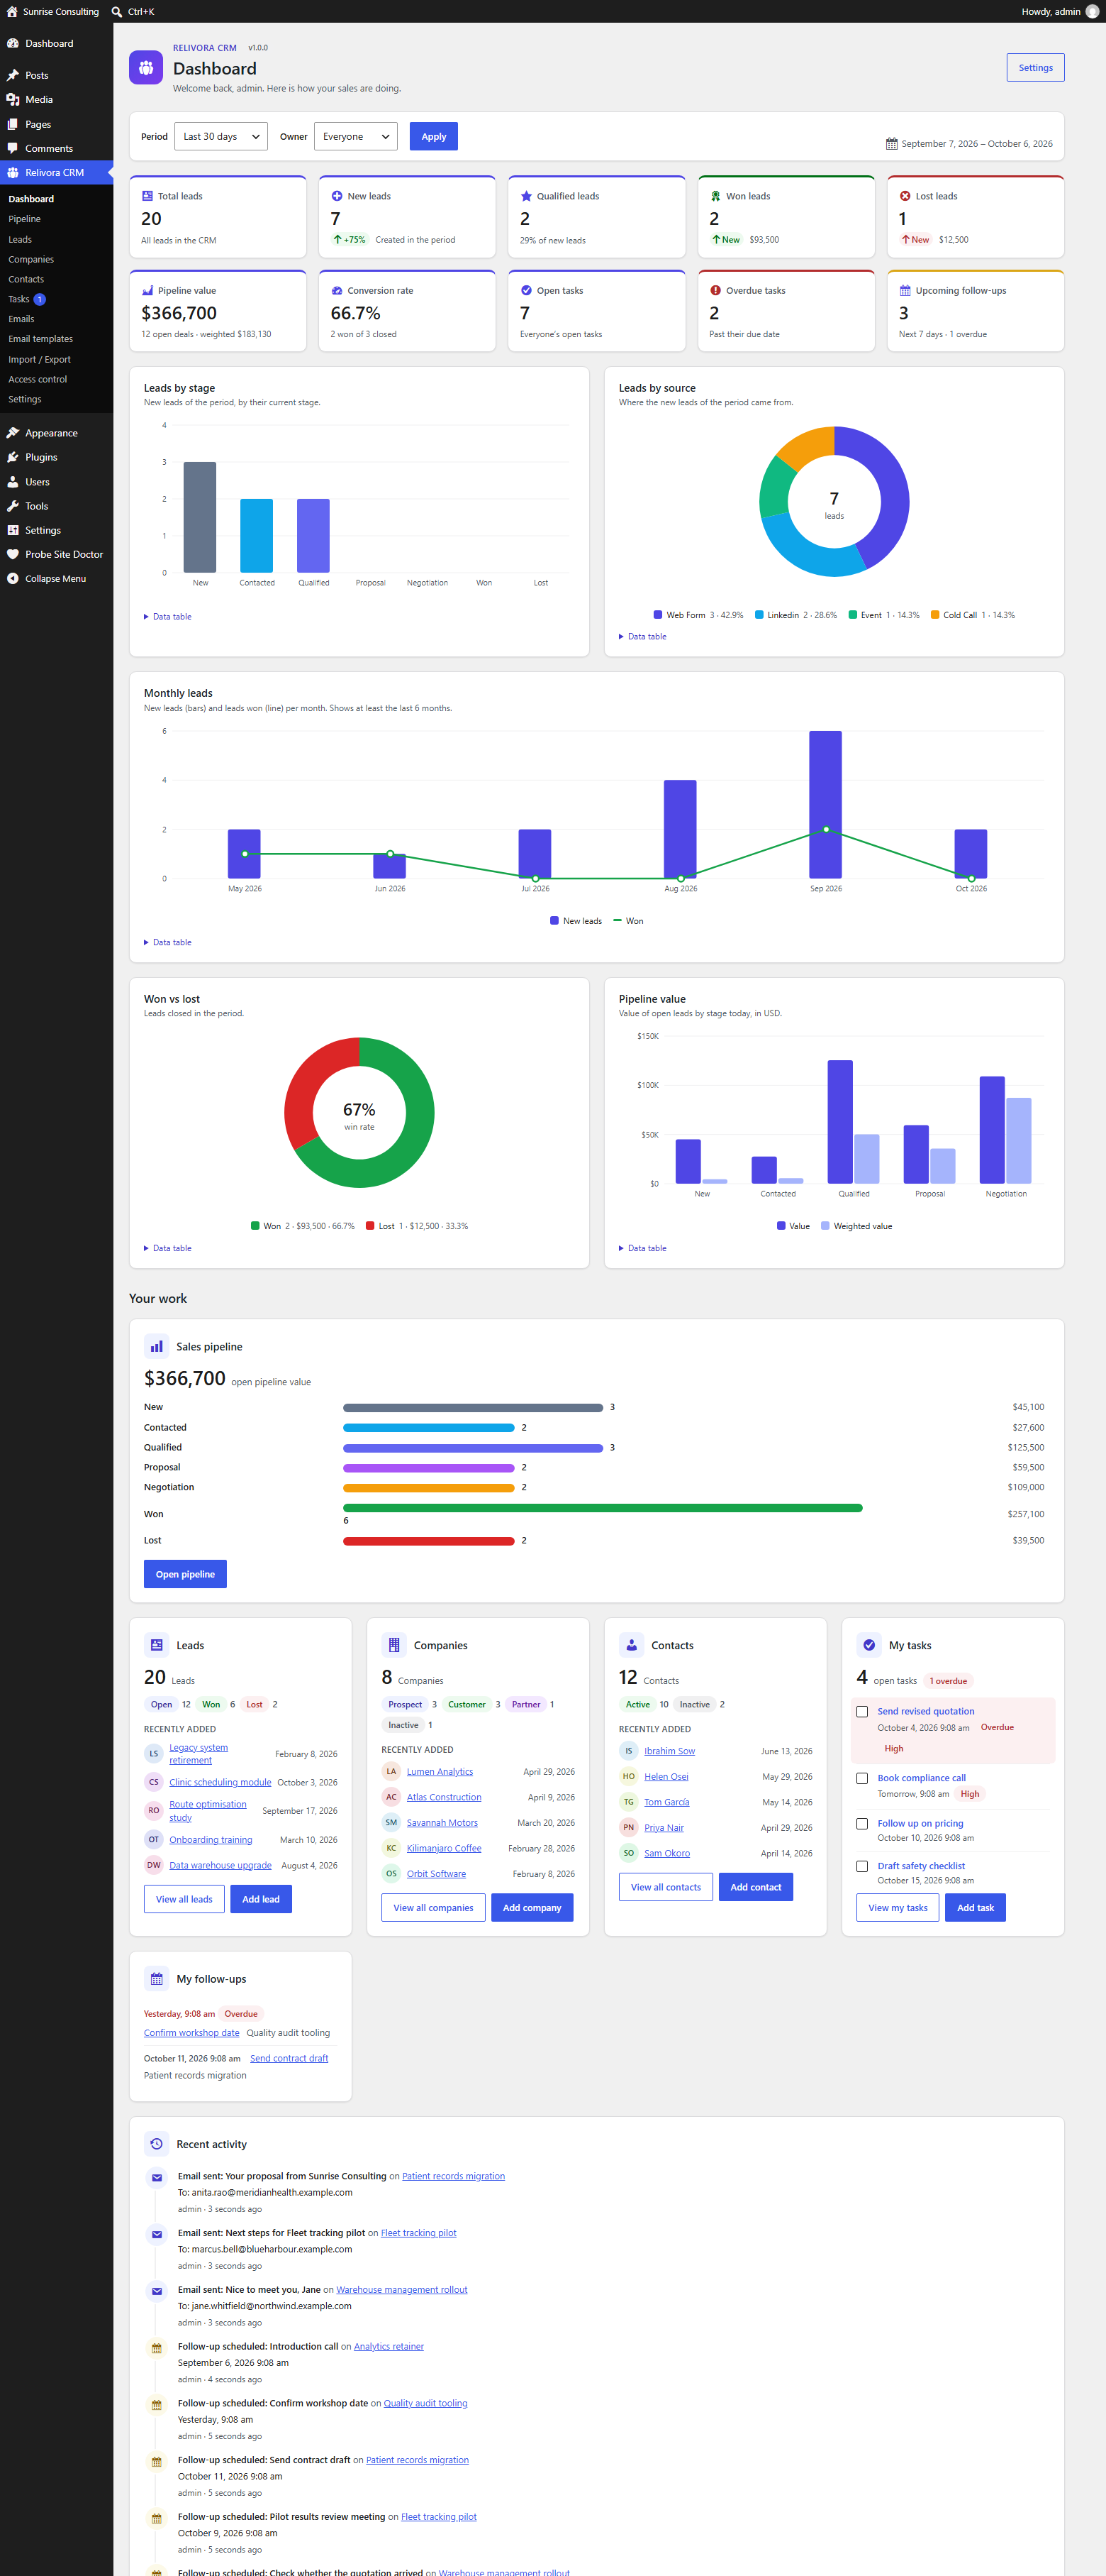1106x2576 pixels.
Task: Click the Plugins plug icon
Action: pyautogui.click(x=13, y=457)
